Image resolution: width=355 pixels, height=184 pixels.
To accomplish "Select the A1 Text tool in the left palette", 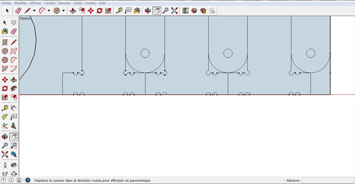I will (14, 117).
